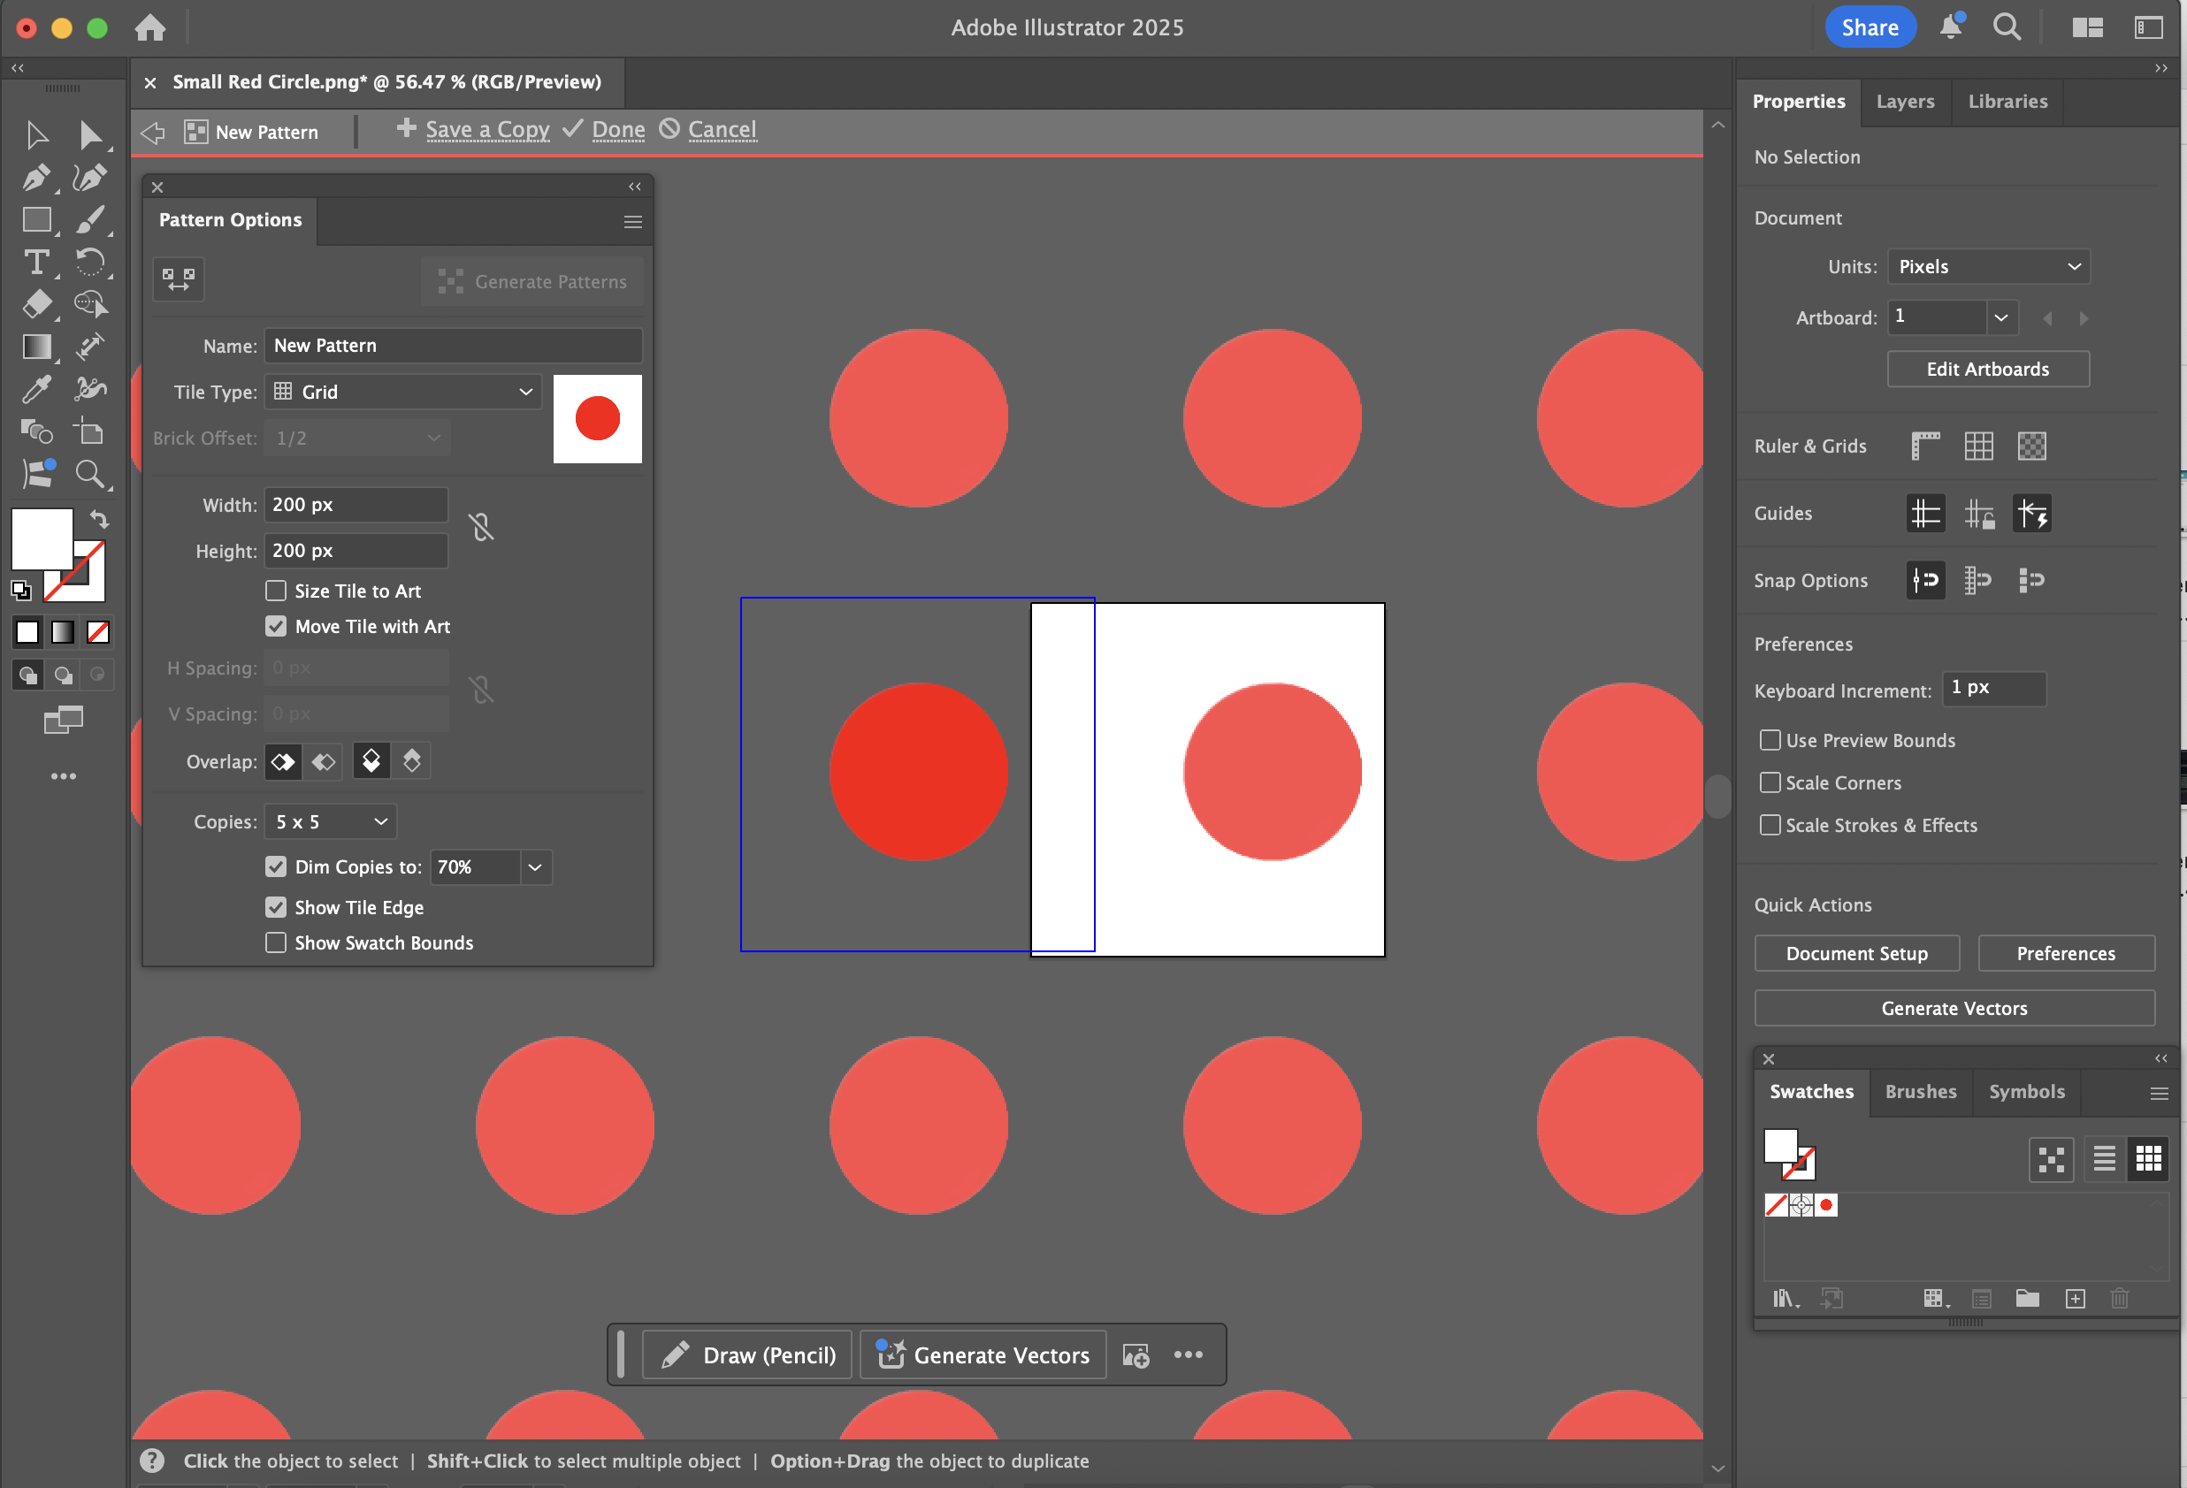The height and width of the screenshot is (1488, 2187).
Task: Switch to the Layers tab
Action: pos(1905,102)
